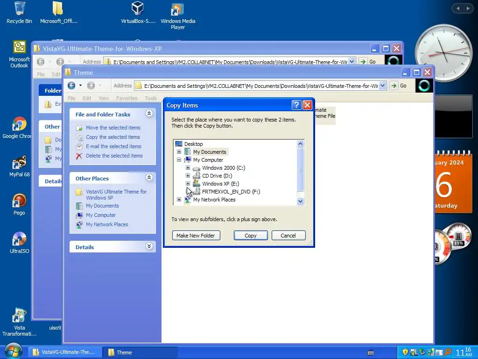
Task: Select My Computer in the folder tree
Action: (x=208, y=160)
